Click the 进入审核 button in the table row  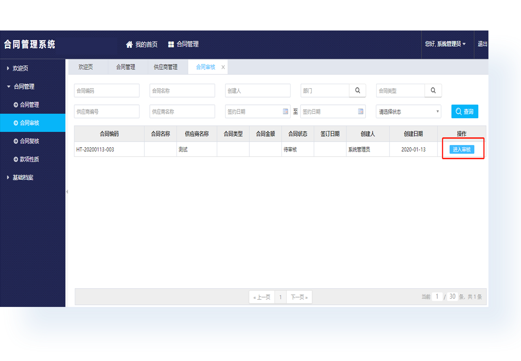point(462,149)
